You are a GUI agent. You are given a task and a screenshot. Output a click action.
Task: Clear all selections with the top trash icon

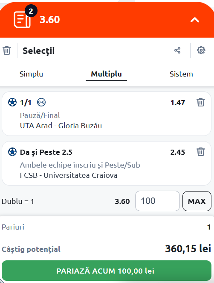7,50
